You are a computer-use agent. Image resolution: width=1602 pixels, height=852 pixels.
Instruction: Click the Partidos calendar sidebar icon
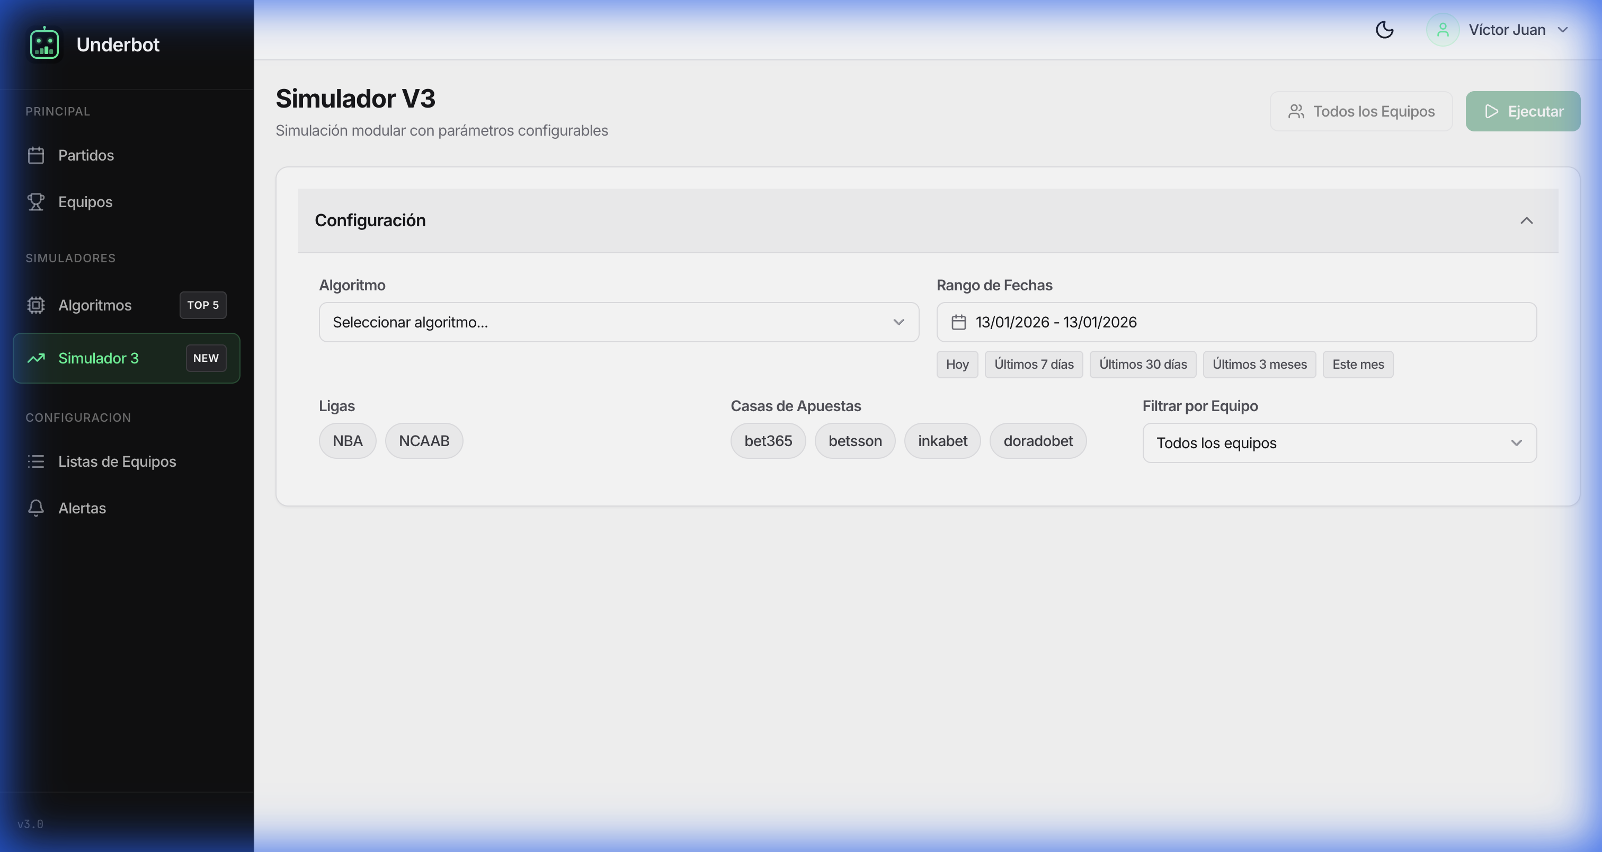36,155
